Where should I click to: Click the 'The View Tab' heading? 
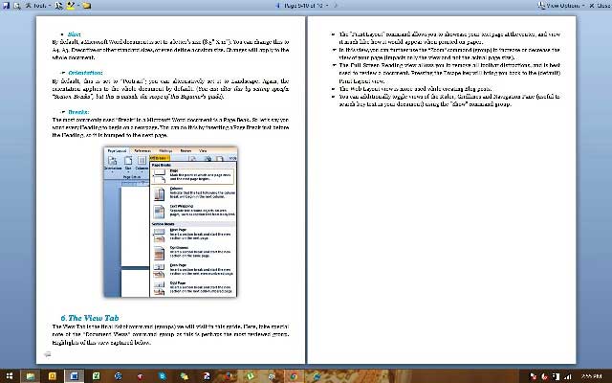click(90, 318)
